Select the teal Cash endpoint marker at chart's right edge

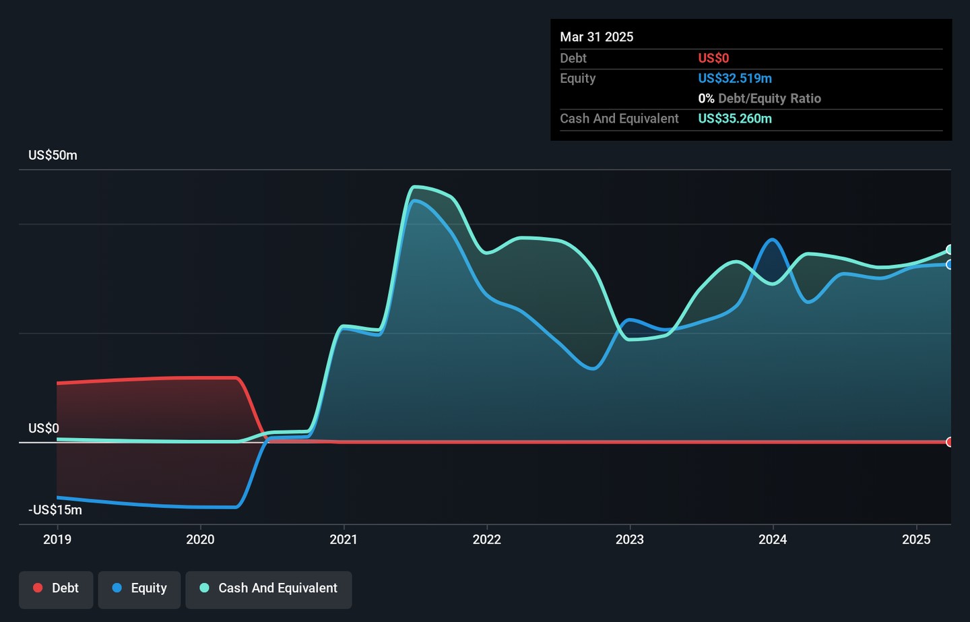[x=950, y=250]
